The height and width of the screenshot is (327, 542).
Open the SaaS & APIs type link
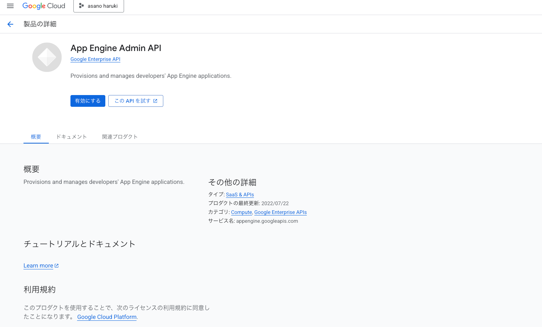pos(240,195)
